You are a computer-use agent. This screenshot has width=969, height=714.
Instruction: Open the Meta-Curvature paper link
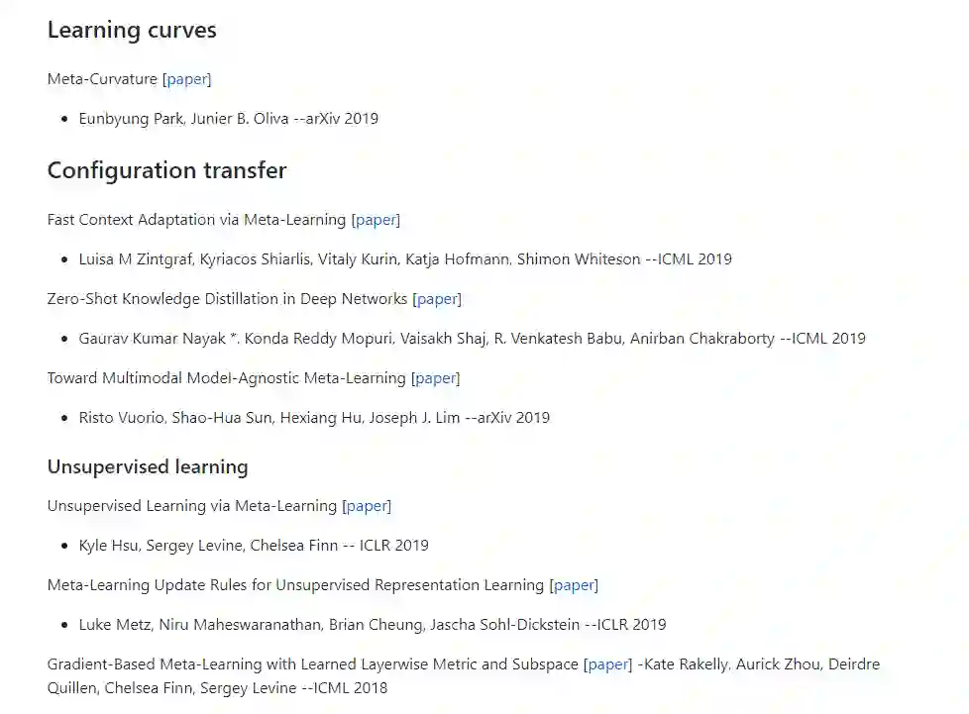coord(187,79)
